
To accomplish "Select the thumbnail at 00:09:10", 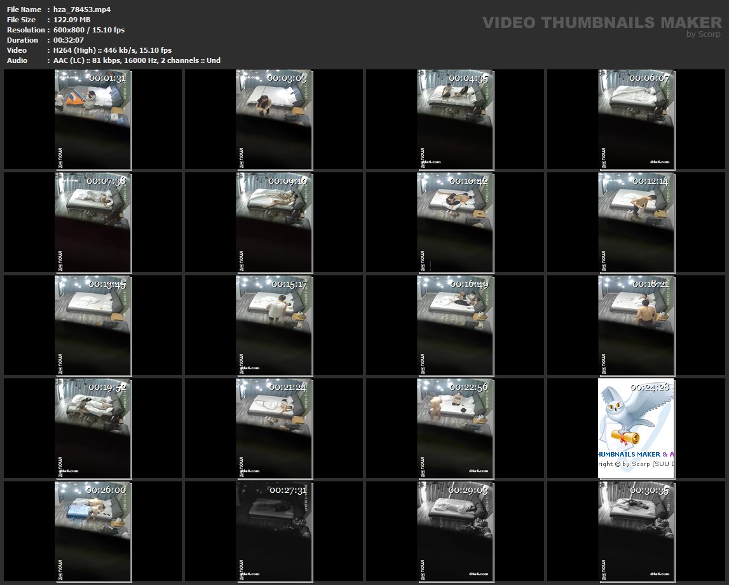I will point(274,223).
